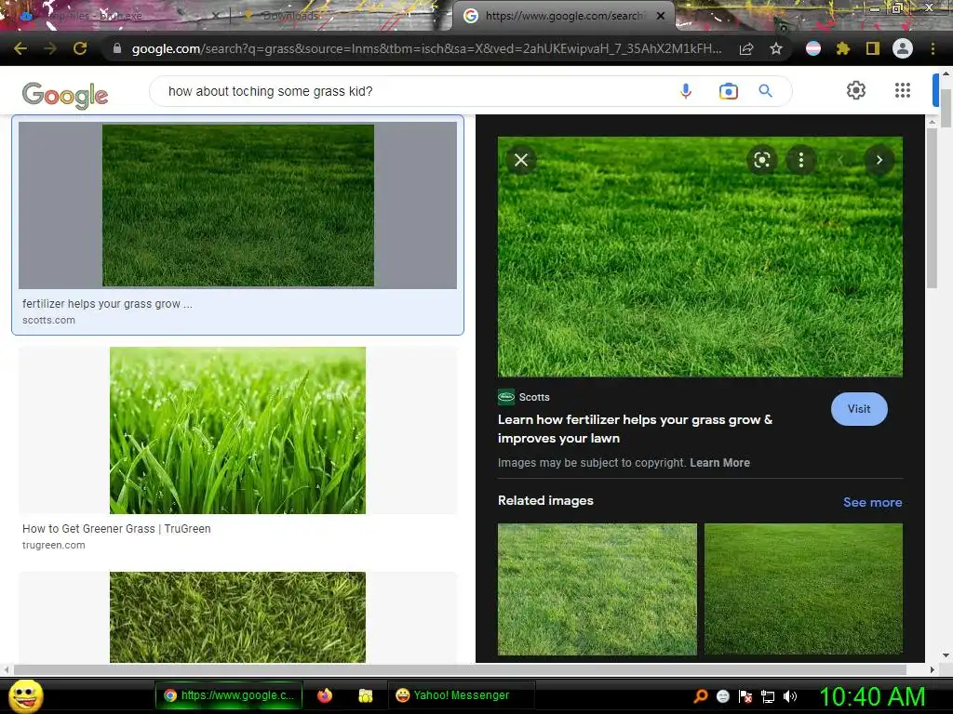
Task: Click See more related images
Action: click(x=872, y=502)
